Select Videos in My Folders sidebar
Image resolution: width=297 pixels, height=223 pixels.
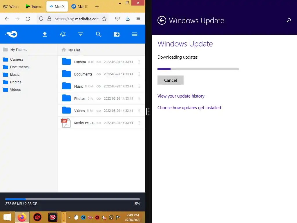[12, 90]
